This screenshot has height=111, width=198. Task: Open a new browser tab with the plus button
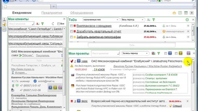pos(54,6)
